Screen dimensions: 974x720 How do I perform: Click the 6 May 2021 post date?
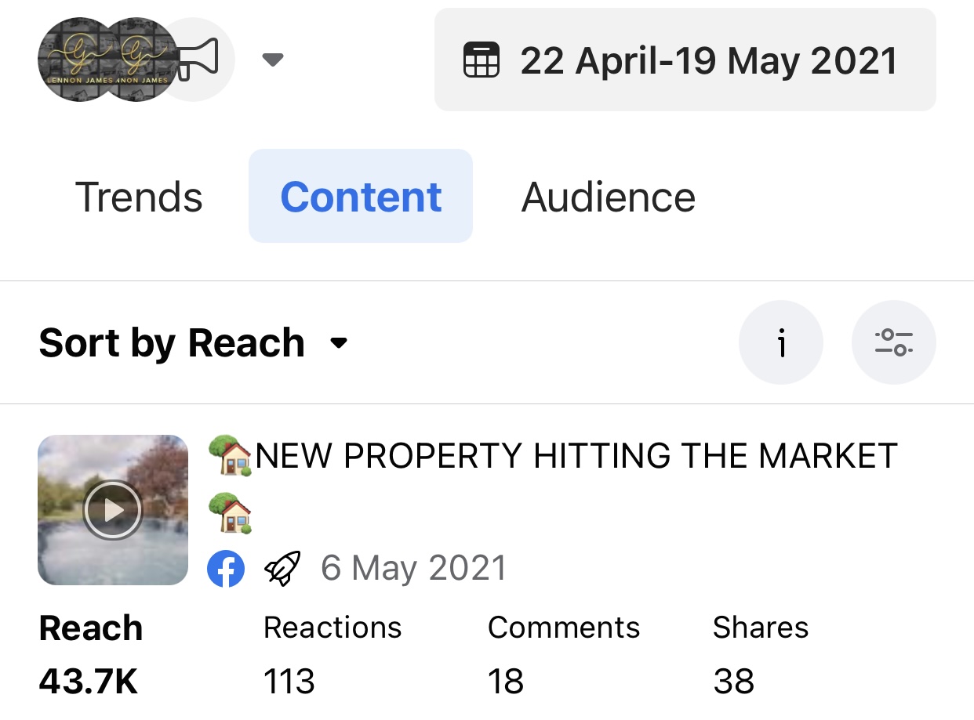[413, 569]
